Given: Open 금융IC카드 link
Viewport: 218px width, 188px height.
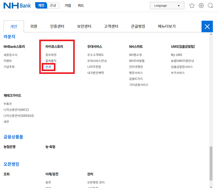Looking at the screenshot, I should point(136,79).
